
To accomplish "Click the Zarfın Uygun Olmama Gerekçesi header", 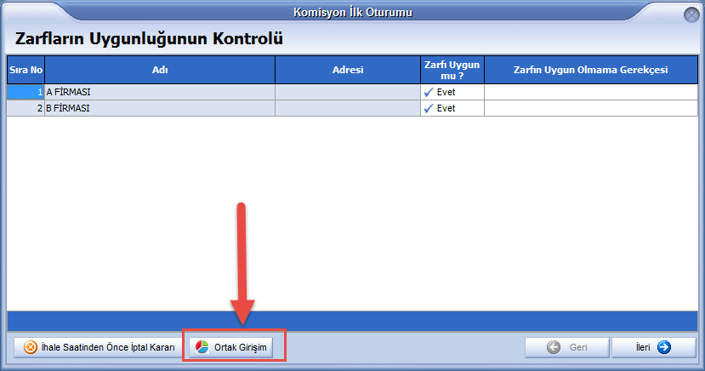I will coord(590,71).
